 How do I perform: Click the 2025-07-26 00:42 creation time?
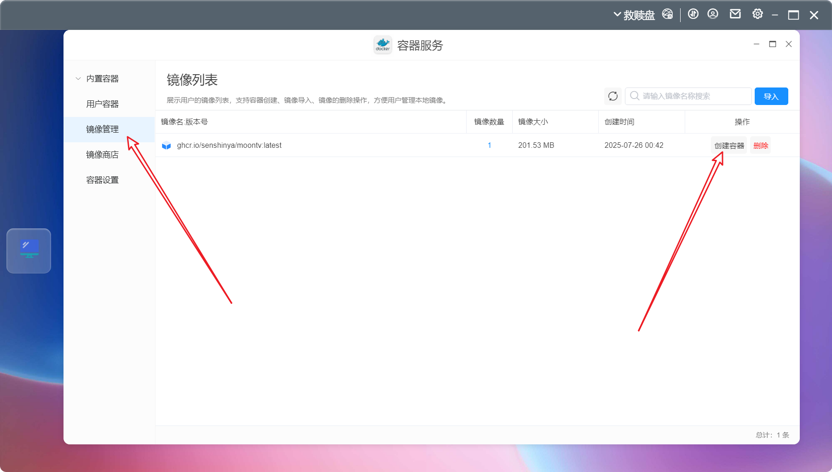[x=634, y=146]
